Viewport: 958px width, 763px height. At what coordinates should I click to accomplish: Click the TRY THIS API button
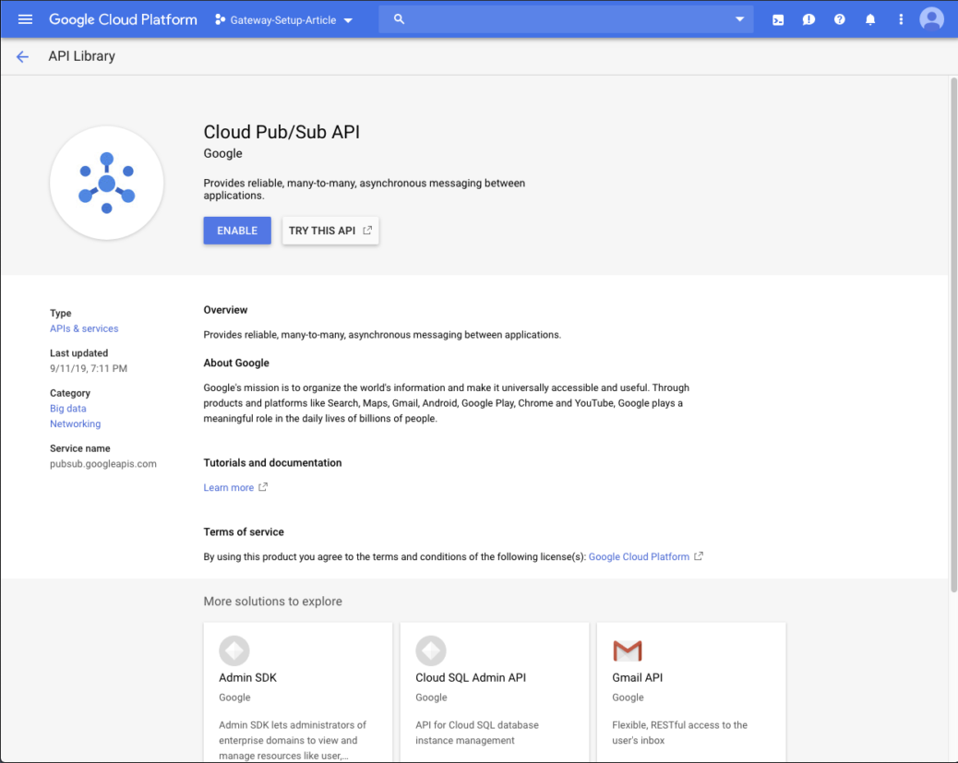click(330, 230)
